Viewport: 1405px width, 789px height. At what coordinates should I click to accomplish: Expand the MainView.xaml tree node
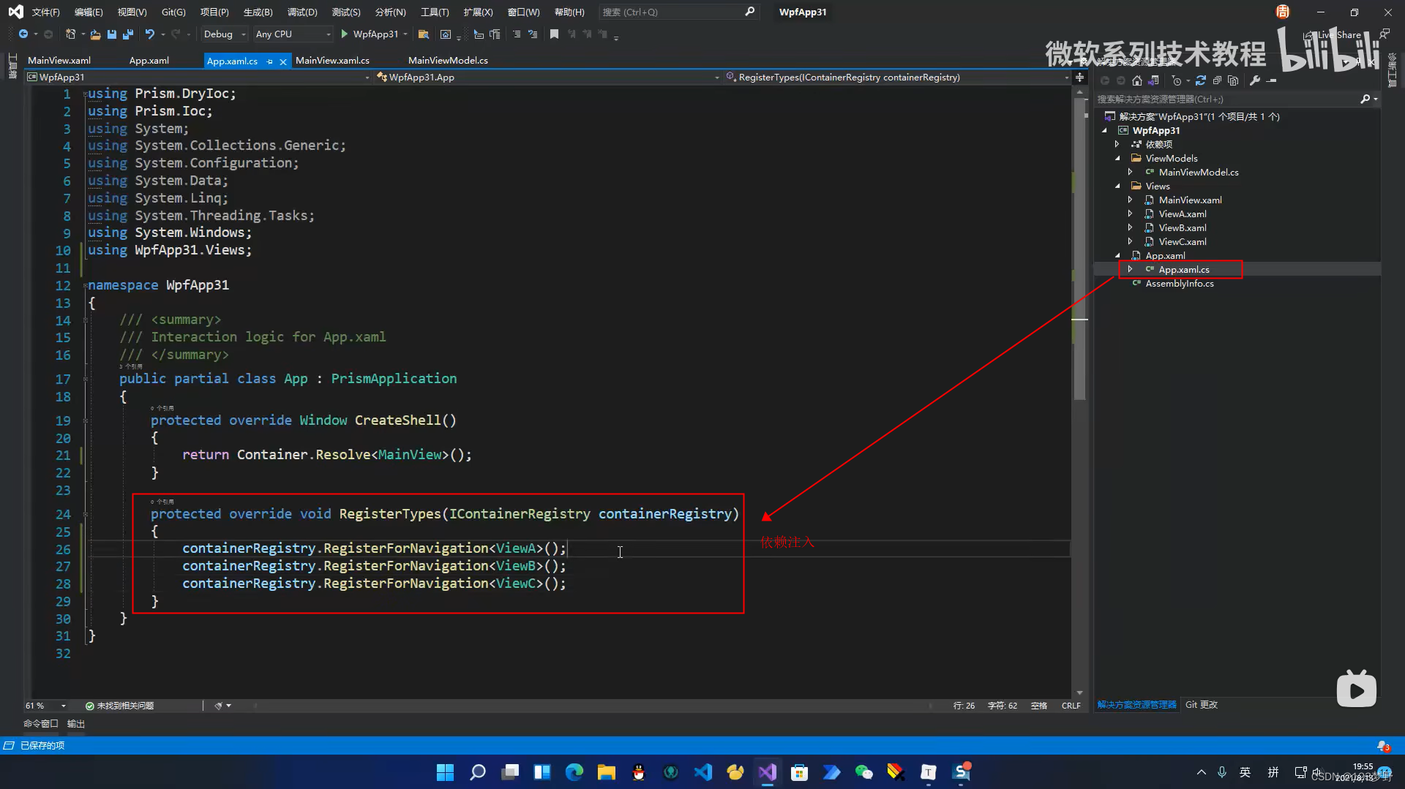[x=1131, y=200]
